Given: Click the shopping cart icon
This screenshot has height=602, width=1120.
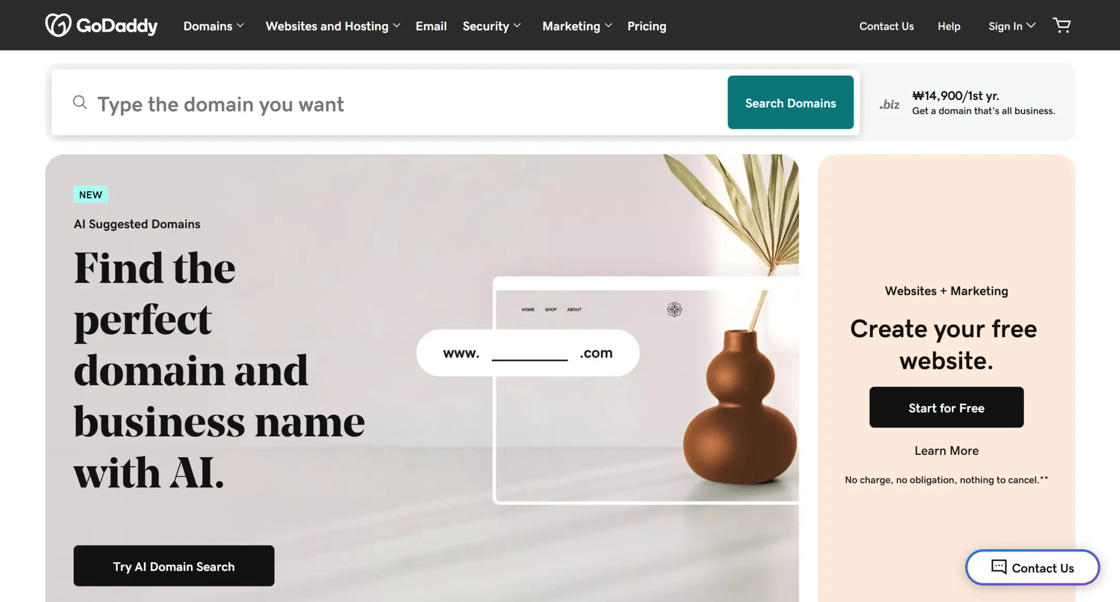Looking at the screenshot, I should (x=1061, y=25).
